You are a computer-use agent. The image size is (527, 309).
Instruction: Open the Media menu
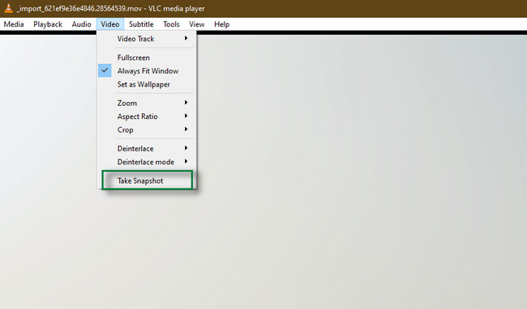point(14,24)
